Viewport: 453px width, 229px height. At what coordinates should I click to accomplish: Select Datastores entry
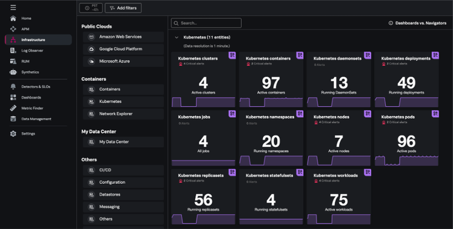pos(123,195)
